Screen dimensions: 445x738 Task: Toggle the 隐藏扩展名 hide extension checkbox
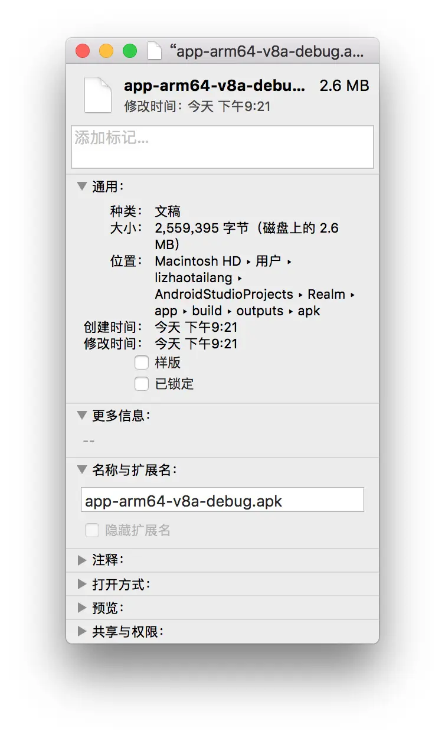(92, 530)
